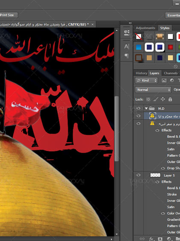Image resolution: width=180 pixels, height=241 pixels.
Task: Hide Layer 5
Action: [138, 175]
